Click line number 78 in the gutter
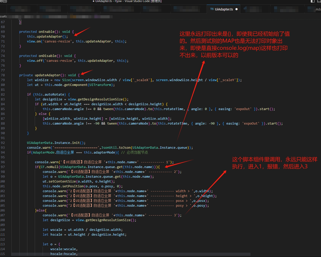This screenshot has width=321, height=257. (x=3, y=75)
